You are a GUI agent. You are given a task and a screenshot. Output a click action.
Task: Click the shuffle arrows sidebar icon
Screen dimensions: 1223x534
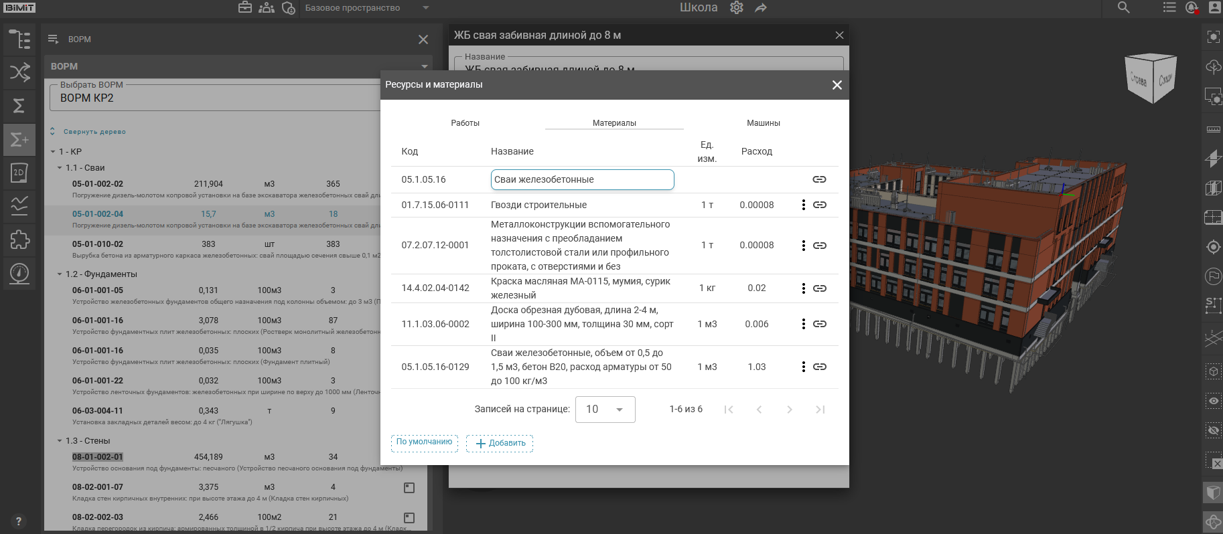19,72
